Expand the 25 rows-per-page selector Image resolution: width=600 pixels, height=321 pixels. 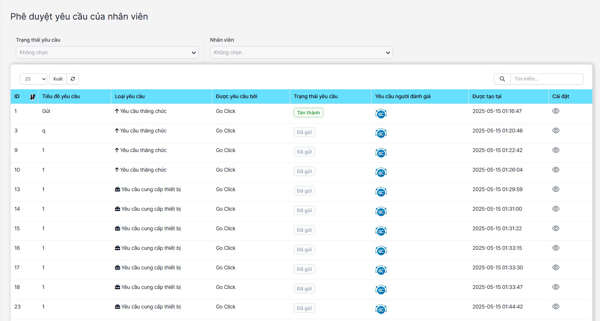point(33,79)
